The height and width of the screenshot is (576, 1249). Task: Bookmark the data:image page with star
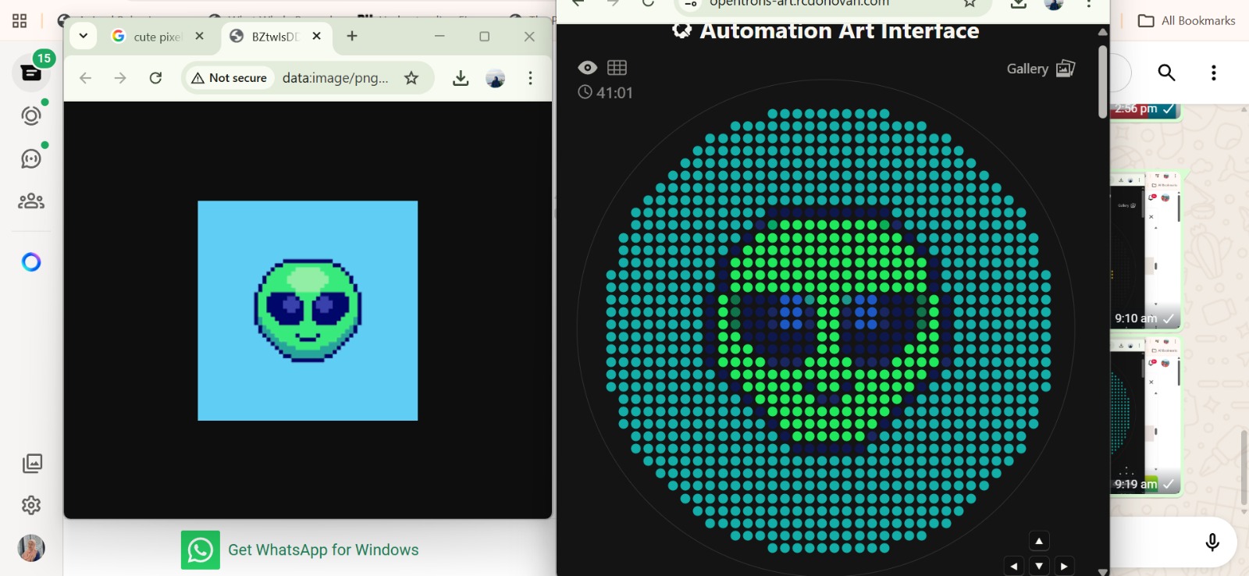411,78
